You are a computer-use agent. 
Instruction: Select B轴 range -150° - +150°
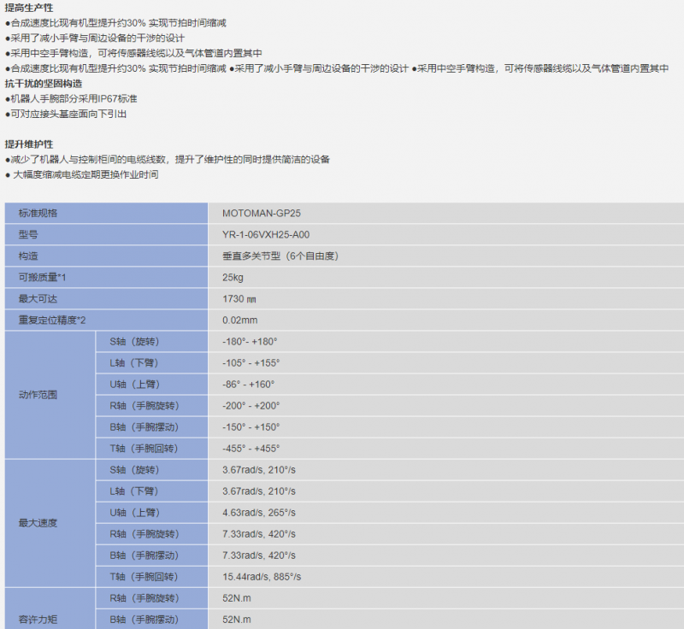[251, 426]
